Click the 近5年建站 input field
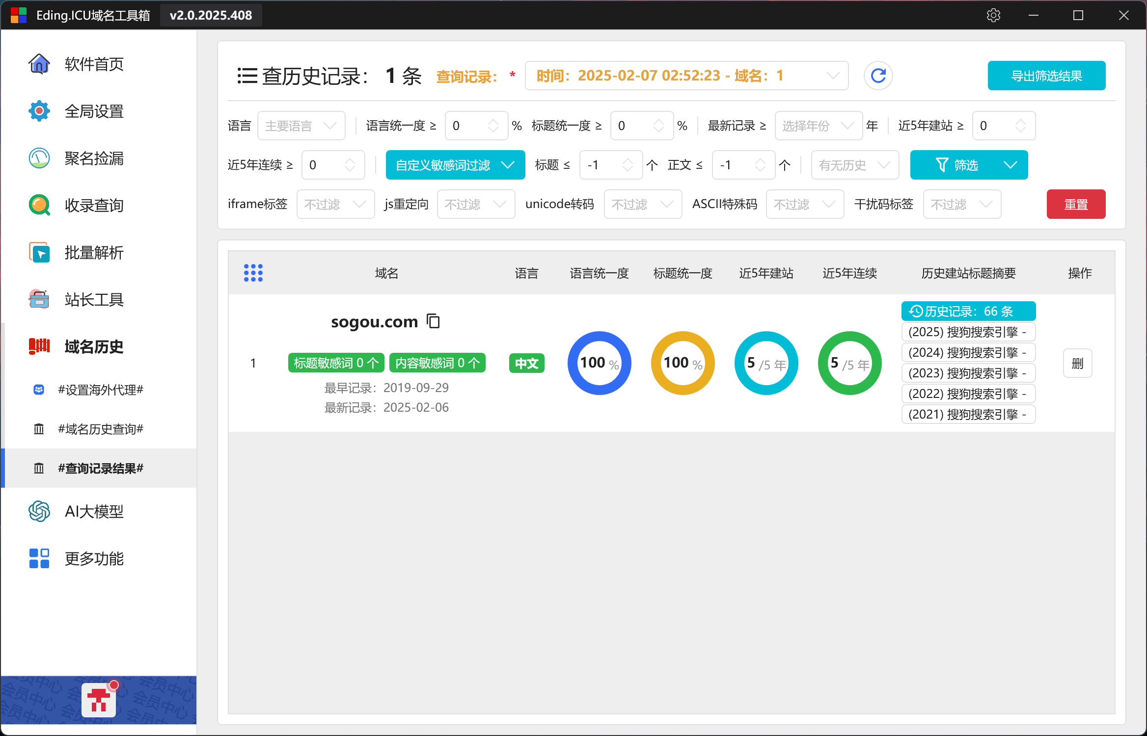This screenshot has width=1147, height=736. coord(1004,126)
